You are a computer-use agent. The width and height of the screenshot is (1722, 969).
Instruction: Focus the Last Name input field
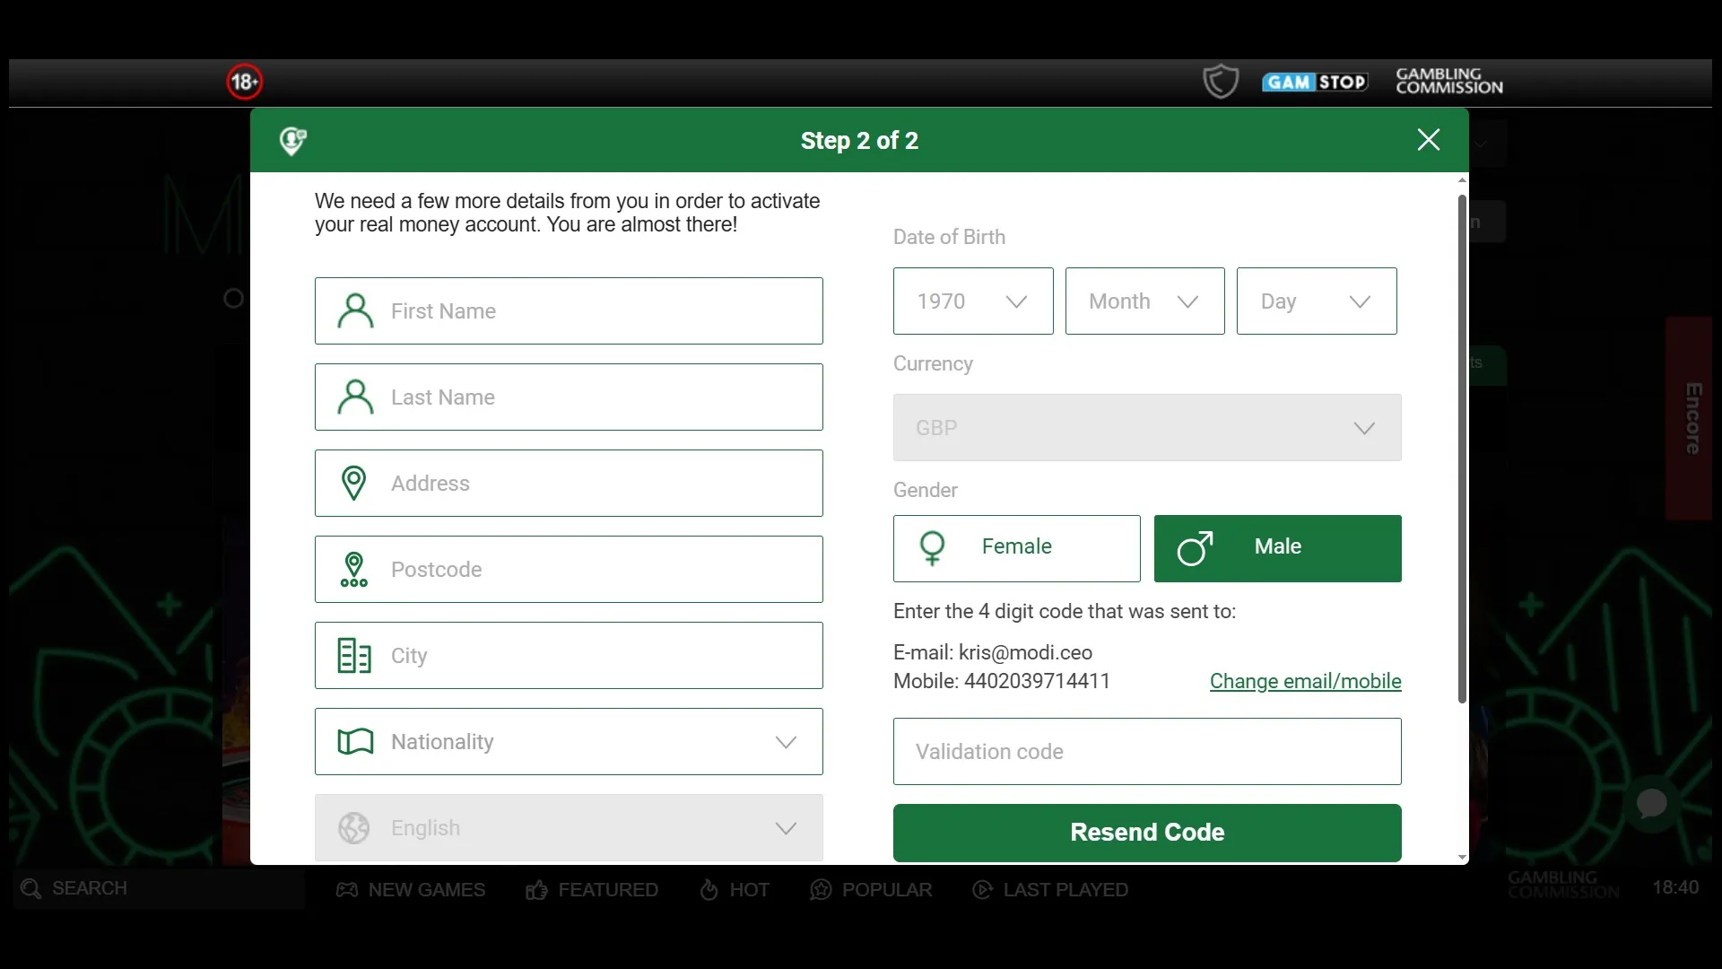569,397
